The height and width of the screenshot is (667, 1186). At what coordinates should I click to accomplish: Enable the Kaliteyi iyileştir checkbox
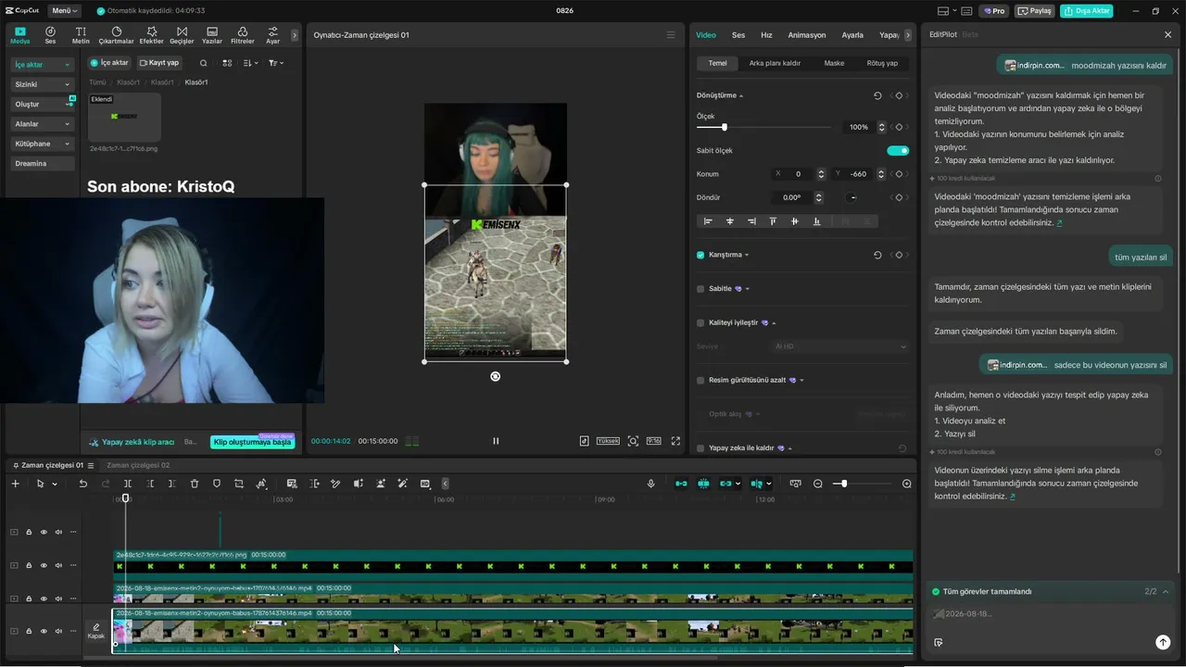pos(700,322)
